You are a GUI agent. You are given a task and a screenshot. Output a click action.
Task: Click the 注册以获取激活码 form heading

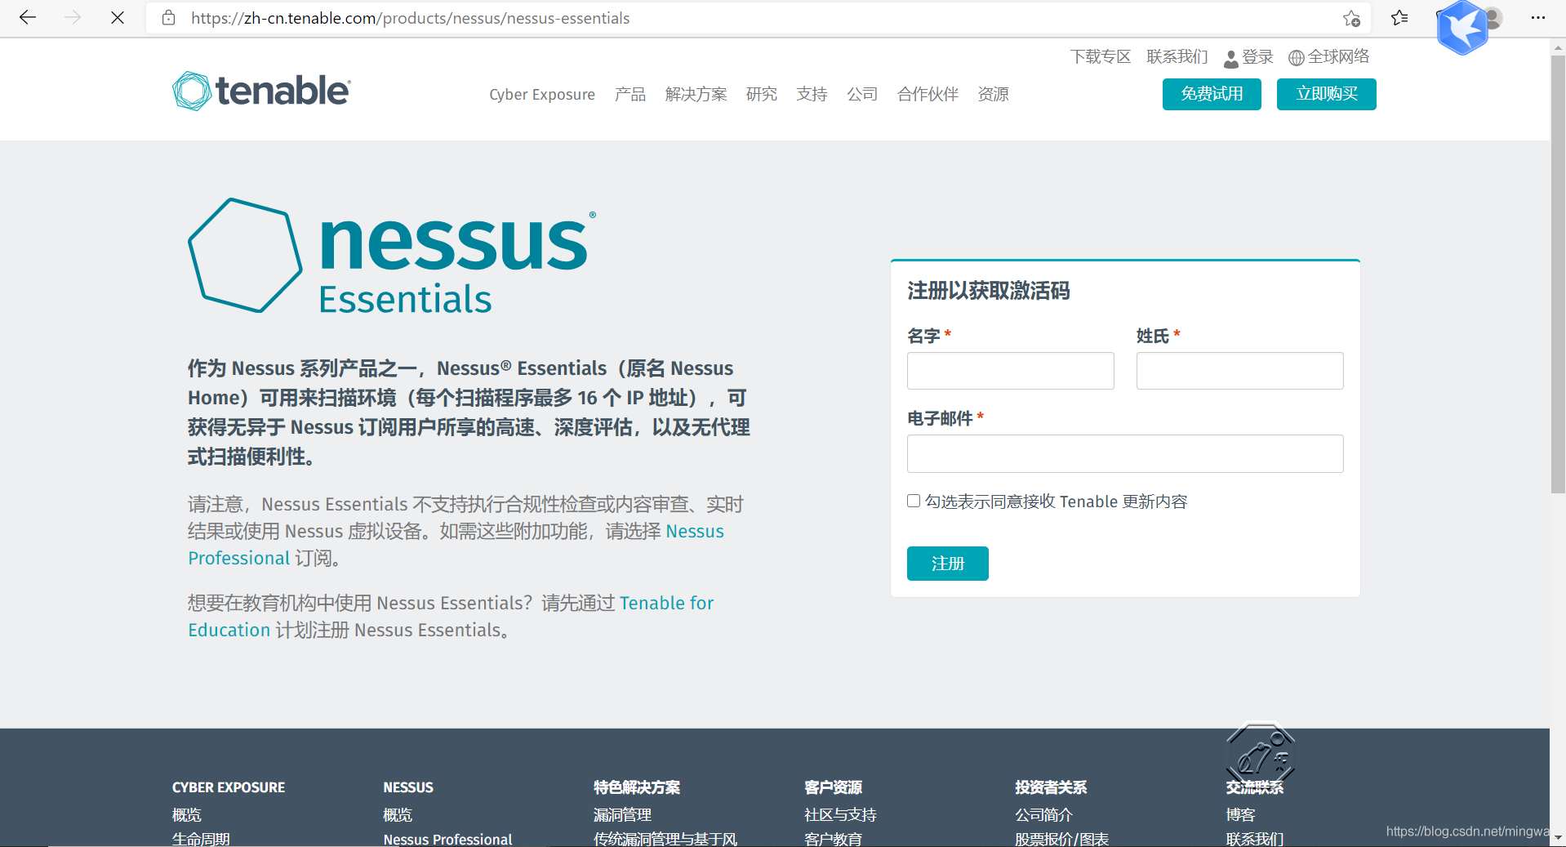[x=988, y=291]
